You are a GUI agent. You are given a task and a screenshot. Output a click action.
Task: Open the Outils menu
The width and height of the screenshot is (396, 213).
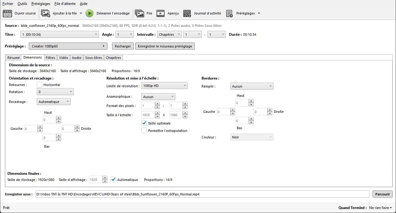click(22, 4)
